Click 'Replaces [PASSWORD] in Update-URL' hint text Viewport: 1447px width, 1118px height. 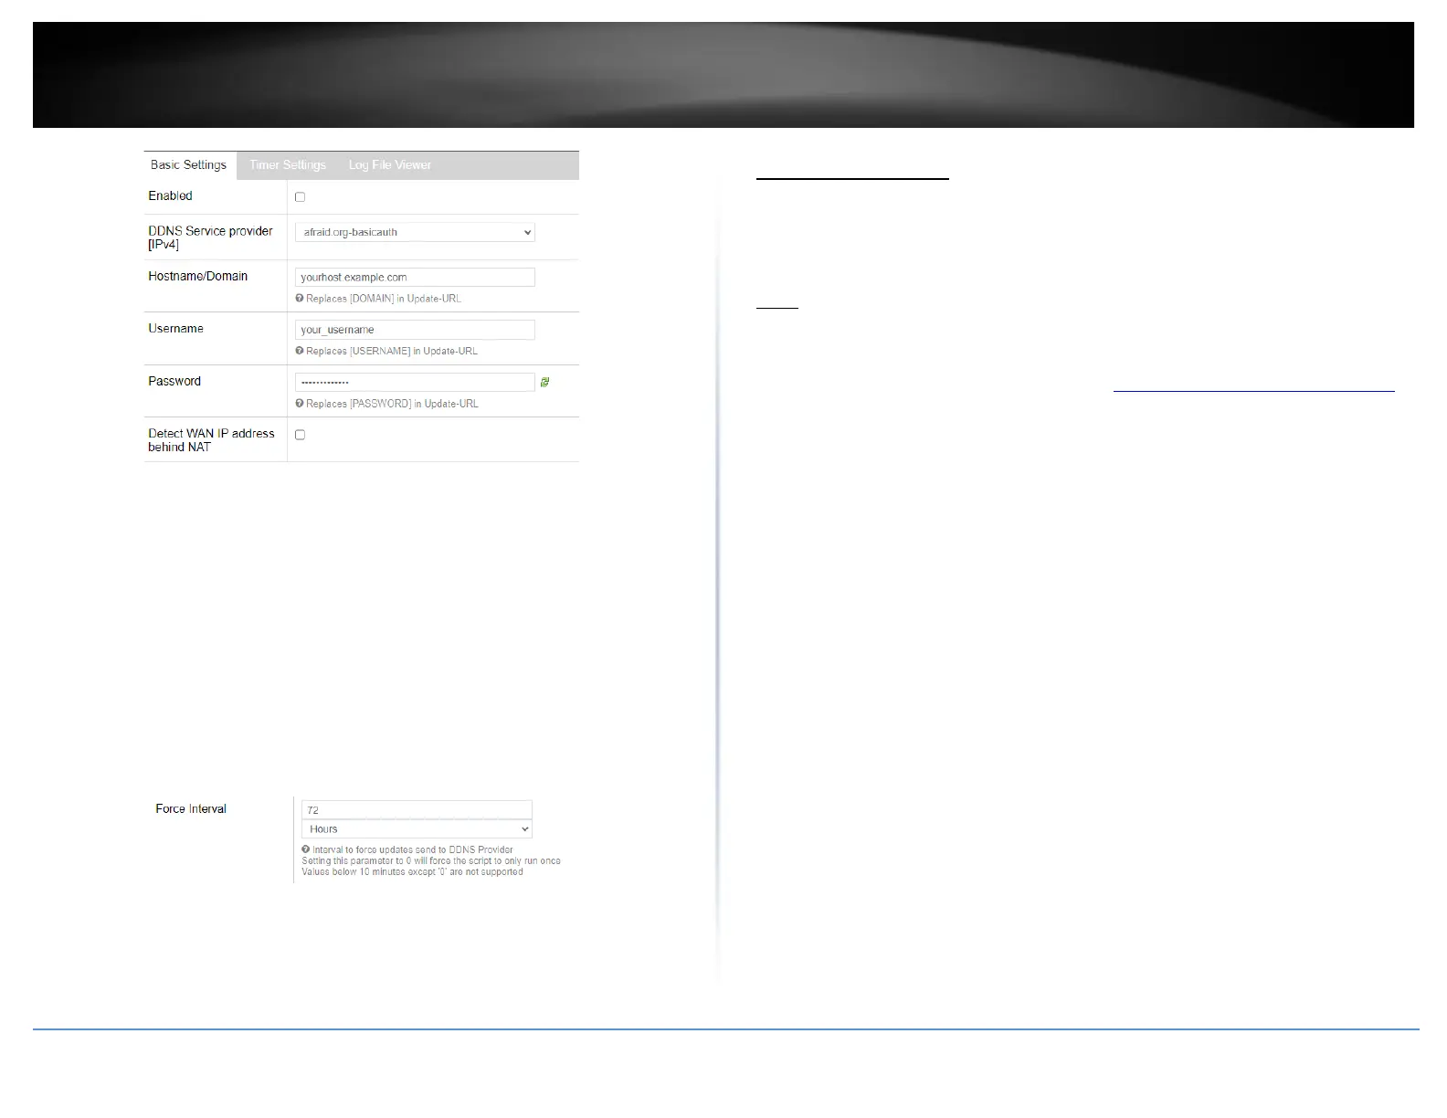392,404
